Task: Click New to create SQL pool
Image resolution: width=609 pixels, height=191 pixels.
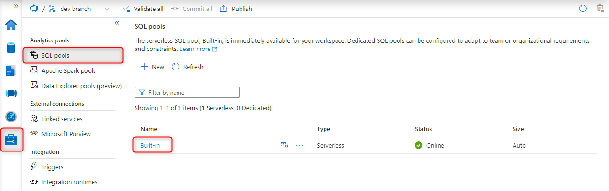Action: point(152,67)
